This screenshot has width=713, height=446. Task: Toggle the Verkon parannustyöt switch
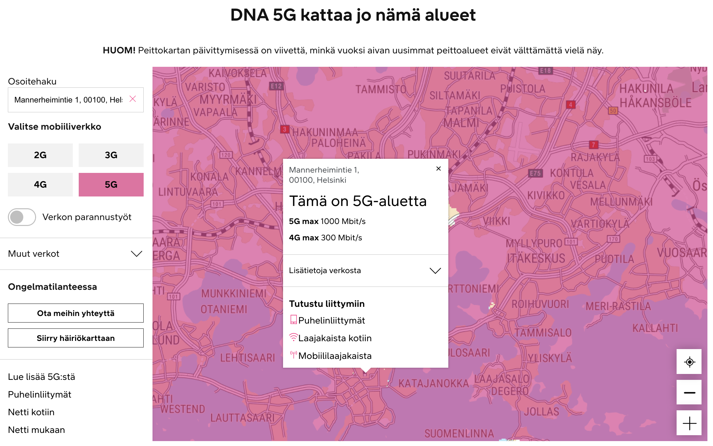(22, 217)
